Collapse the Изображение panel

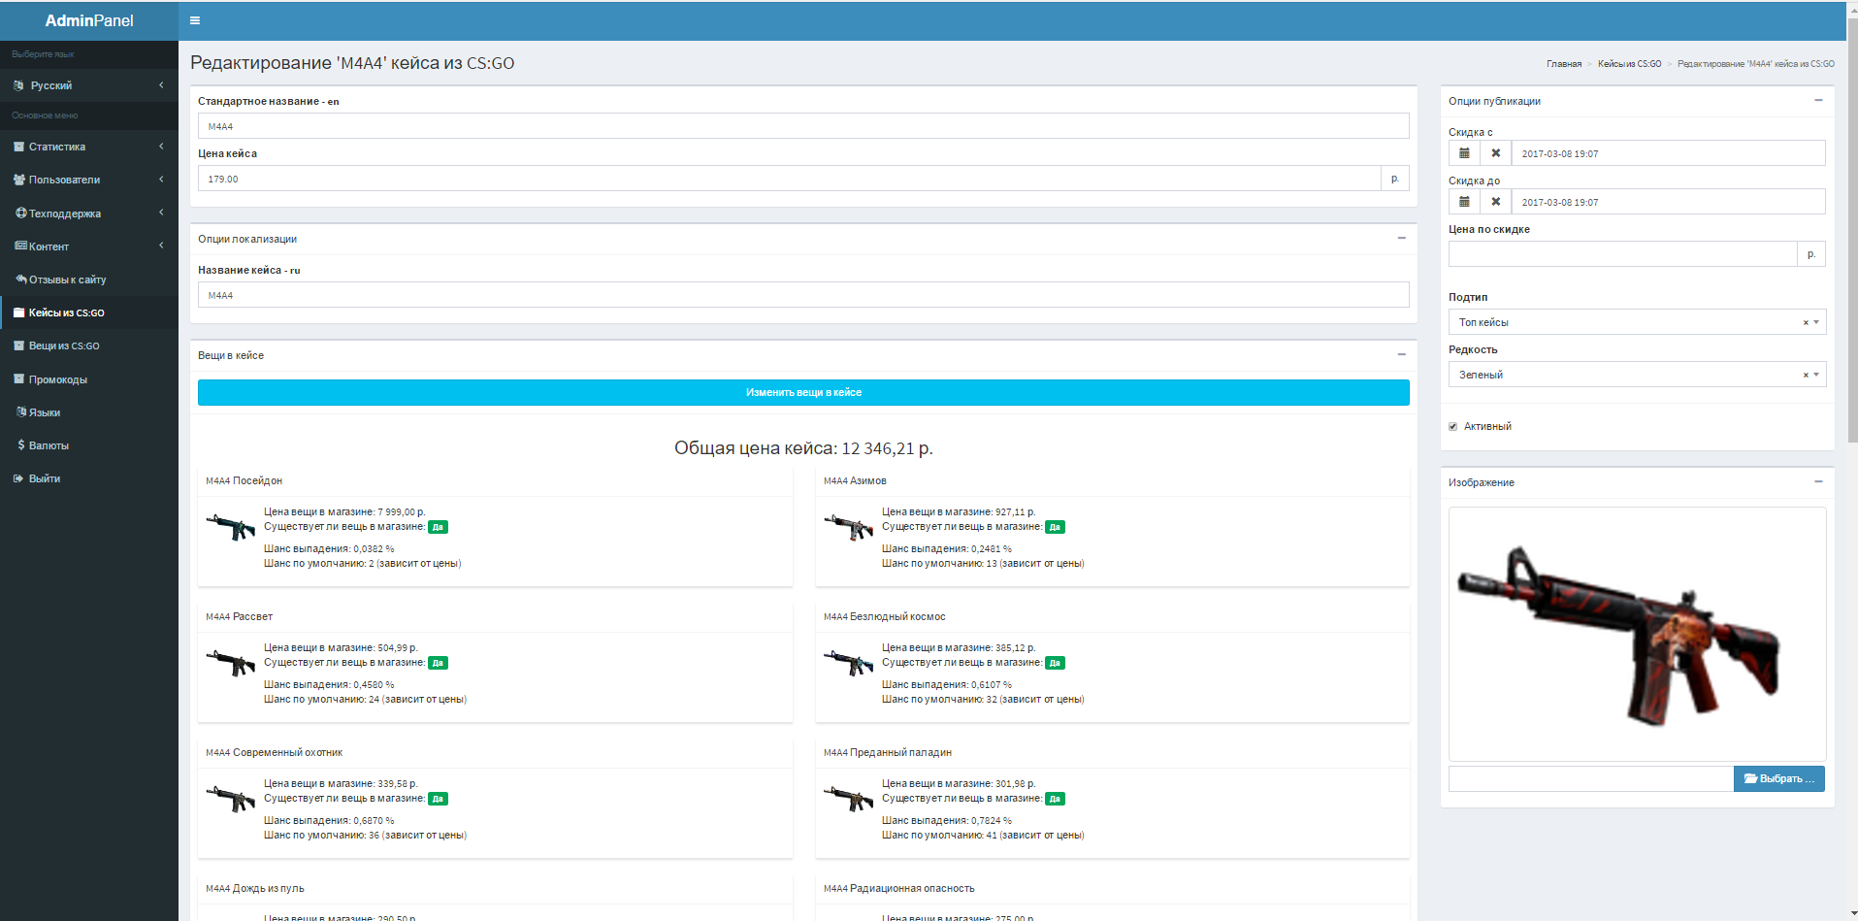[1818, 482]
